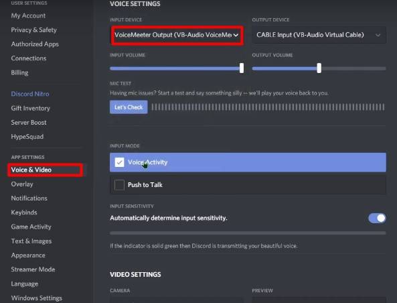
Task: Check the Push to Talk checkbox
Action: pyautogui.click(x=119, y=185)
